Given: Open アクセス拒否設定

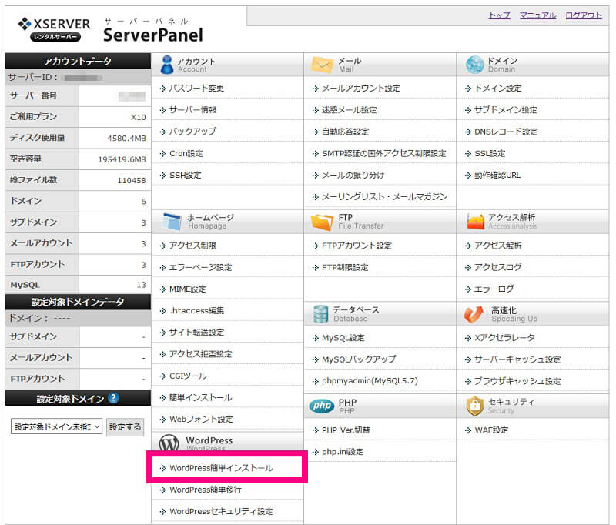Looking at the screenshot, I should point(200,354).
